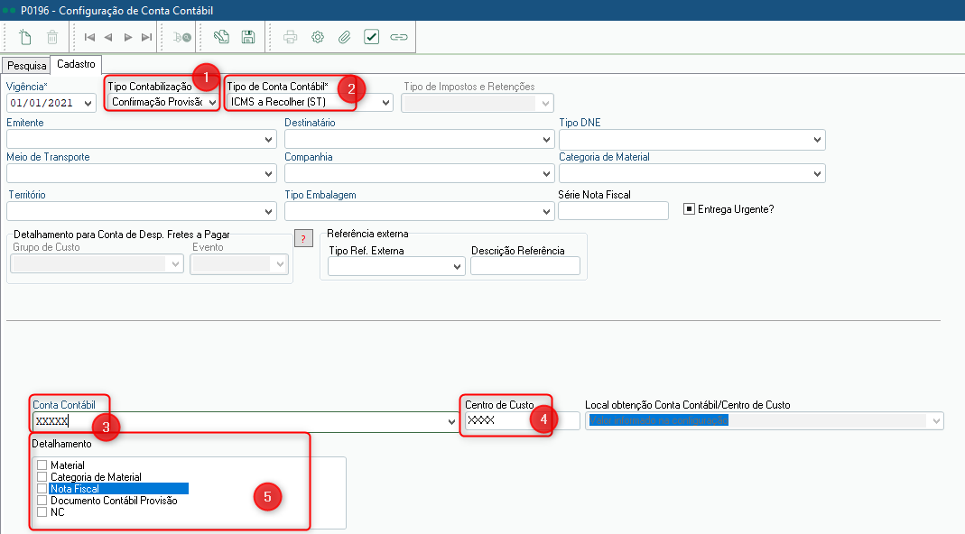Viewport: 965px width, 534px height.
Task: Jump to the last record
Action: (x=146, y=37)
